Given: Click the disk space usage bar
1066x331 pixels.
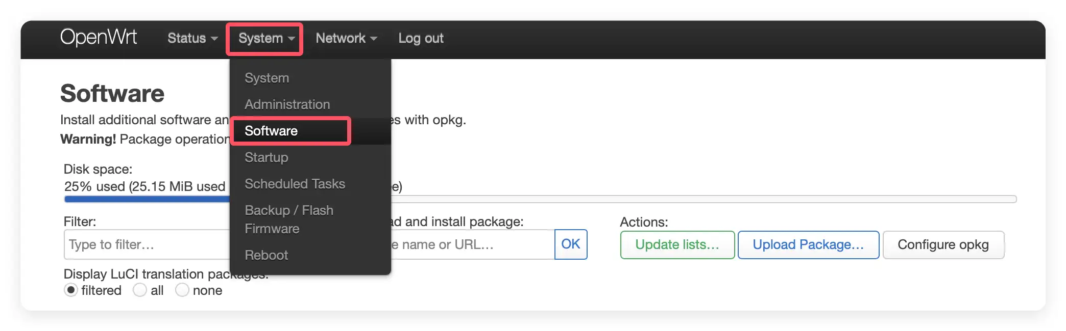Looking at the screenshot, I should 540,199.
